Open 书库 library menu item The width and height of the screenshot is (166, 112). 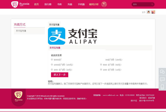59,4
